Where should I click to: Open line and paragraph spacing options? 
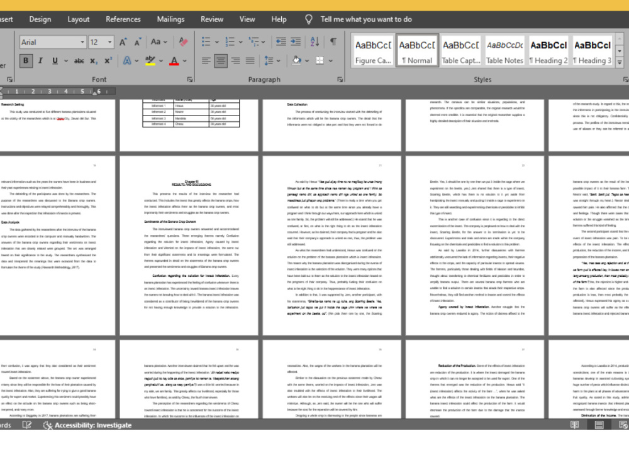tap(269, 61)
